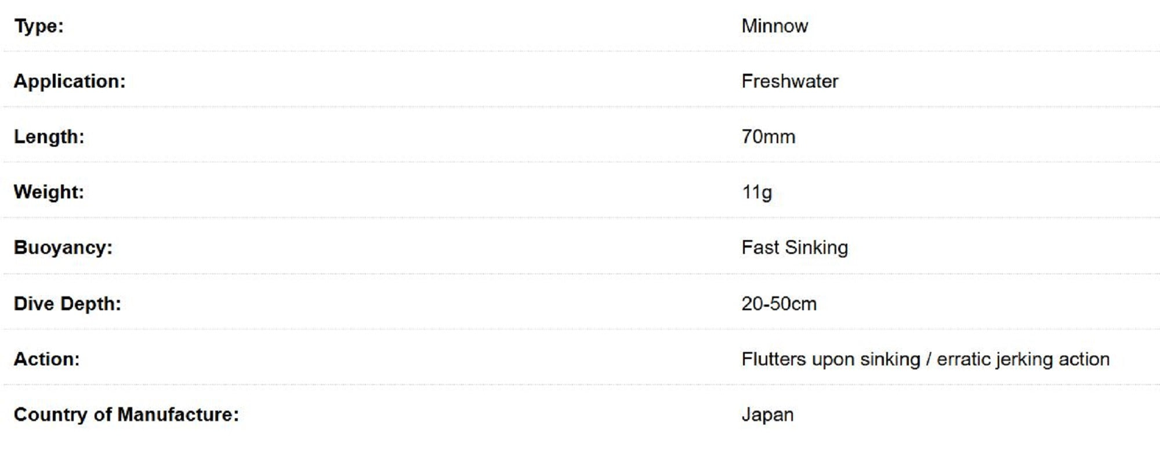Select the "Freshwater" value text
Screen dimensions: 1160x457
click(x=789, y=81)
